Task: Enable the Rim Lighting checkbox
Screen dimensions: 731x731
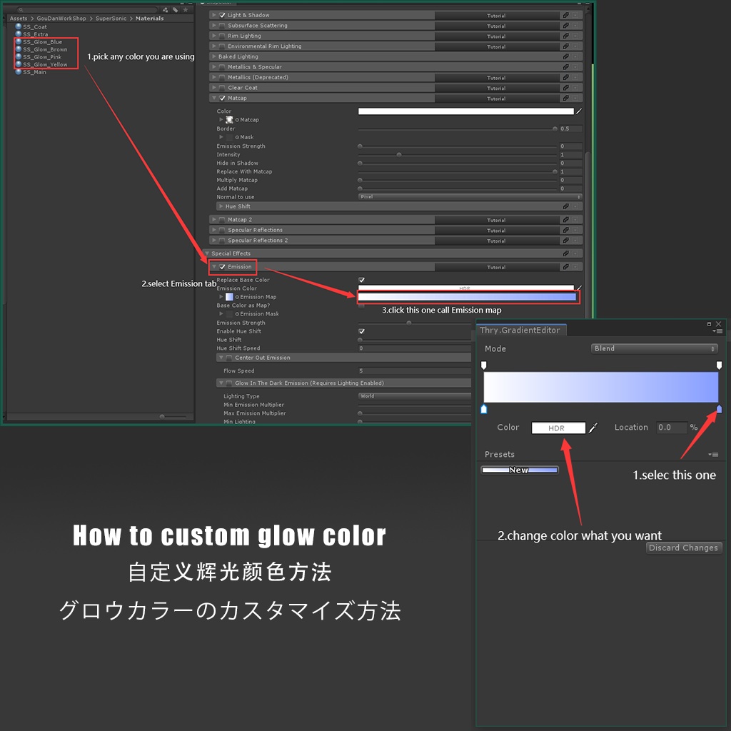Action: [223, 36]
